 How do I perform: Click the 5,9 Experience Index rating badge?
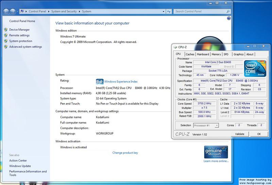click(100, 82)
